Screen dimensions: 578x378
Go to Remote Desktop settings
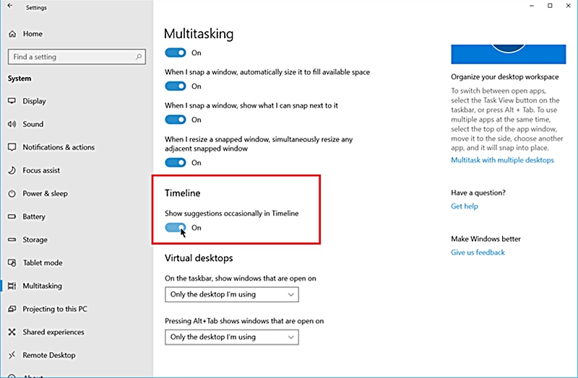click(x=48, y=355)
